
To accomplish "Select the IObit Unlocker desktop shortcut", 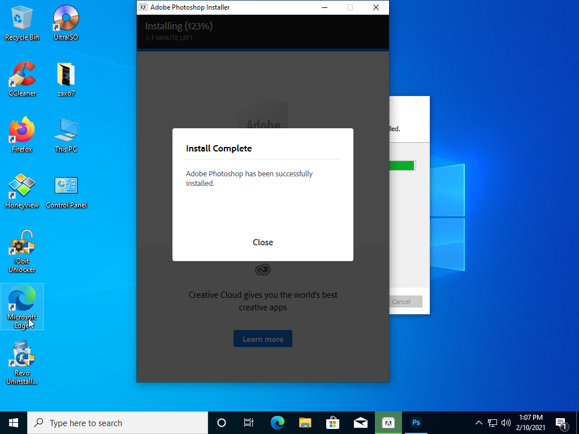I will [x=22, y=251].
